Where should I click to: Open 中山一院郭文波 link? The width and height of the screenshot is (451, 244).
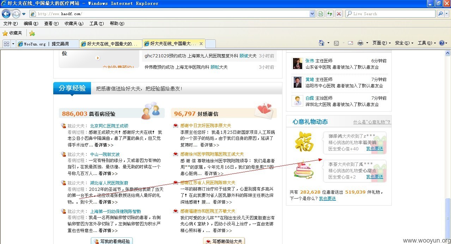pos(105,154)
